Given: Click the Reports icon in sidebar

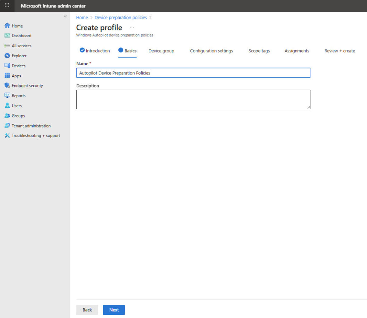Looking at the screenshot, I should coord(7,96).
